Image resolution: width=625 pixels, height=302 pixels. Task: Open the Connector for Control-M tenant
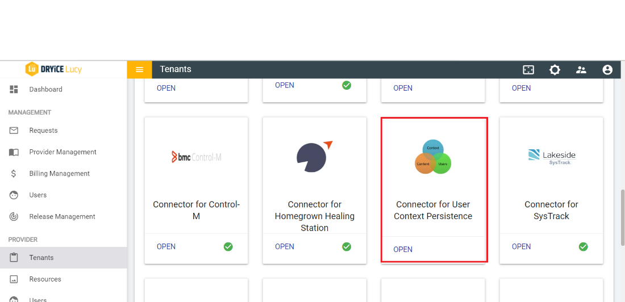click(x=166, y=246)
